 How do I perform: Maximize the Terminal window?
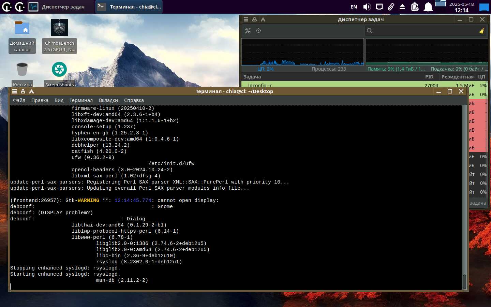coord(450,91)
